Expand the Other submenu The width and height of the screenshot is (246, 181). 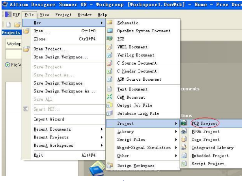click(x=176, y=156)
